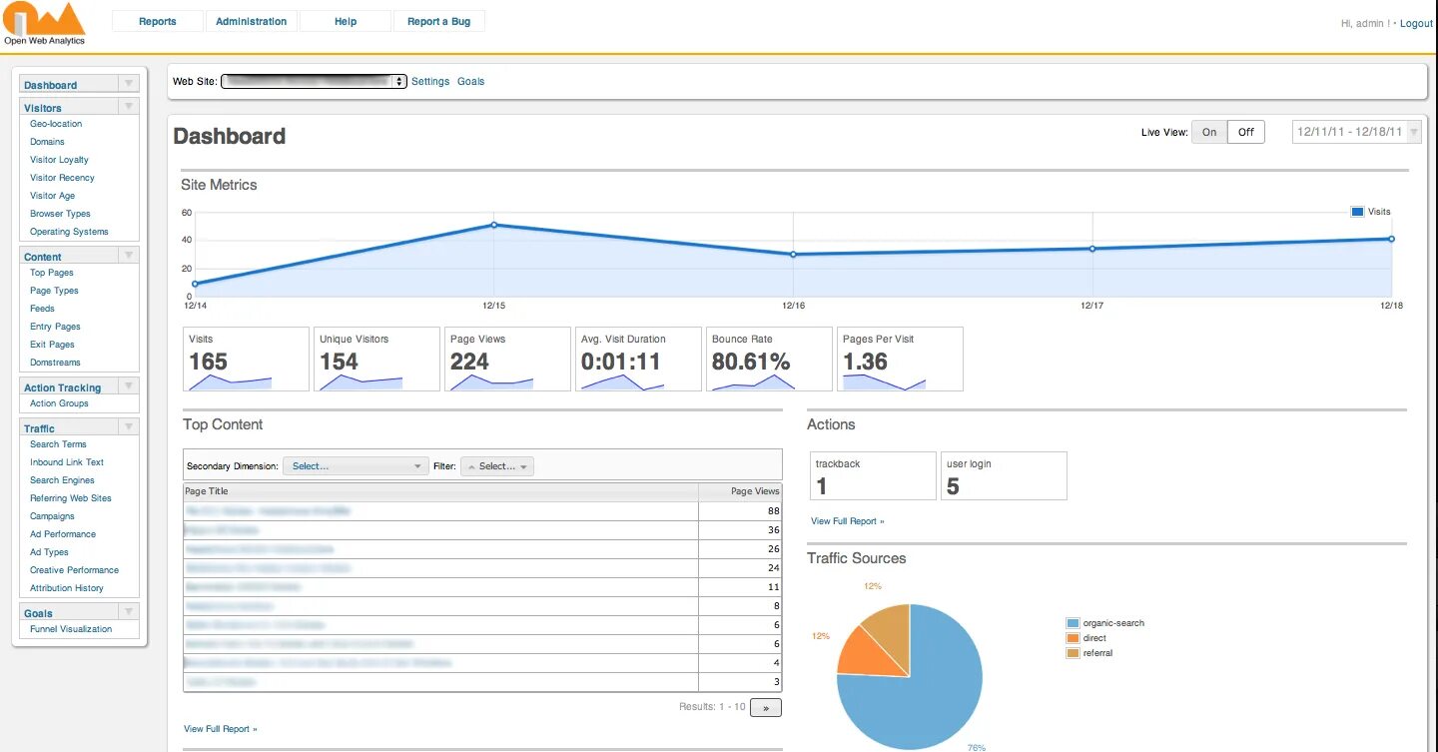Open the full report for Top Content
This screenshot has height=752, width=1438.
220,728
